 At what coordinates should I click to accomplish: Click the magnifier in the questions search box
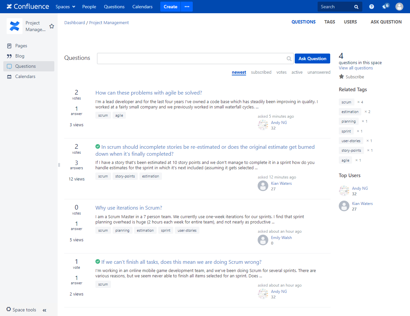pos(288,59)
